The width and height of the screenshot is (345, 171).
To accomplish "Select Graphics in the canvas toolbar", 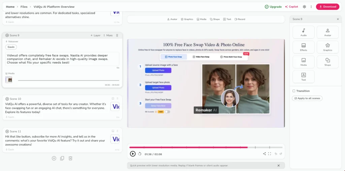I will click(187, 19).
